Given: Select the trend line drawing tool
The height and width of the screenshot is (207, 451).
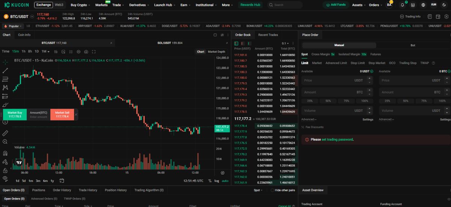Looking at the screenshot, I should point(5,70).
